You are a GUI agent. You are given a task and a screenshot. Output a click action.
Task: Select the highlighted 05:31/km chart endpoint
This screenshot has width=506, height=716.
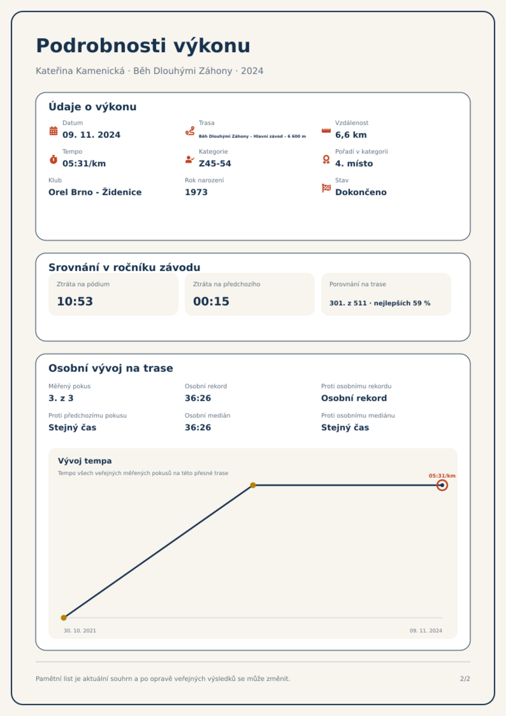(442, 485)
